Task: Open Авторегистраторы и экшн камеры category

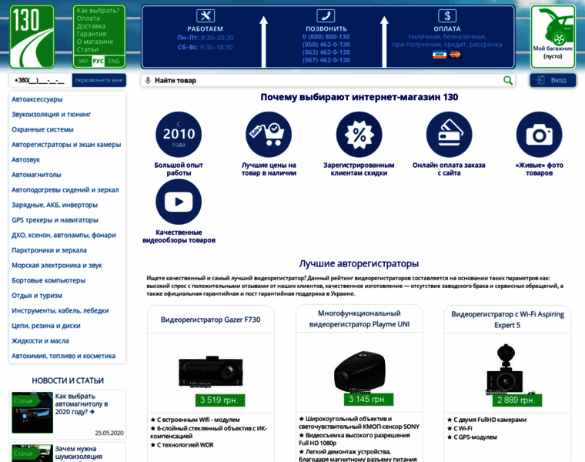Action: click(66, 145)
